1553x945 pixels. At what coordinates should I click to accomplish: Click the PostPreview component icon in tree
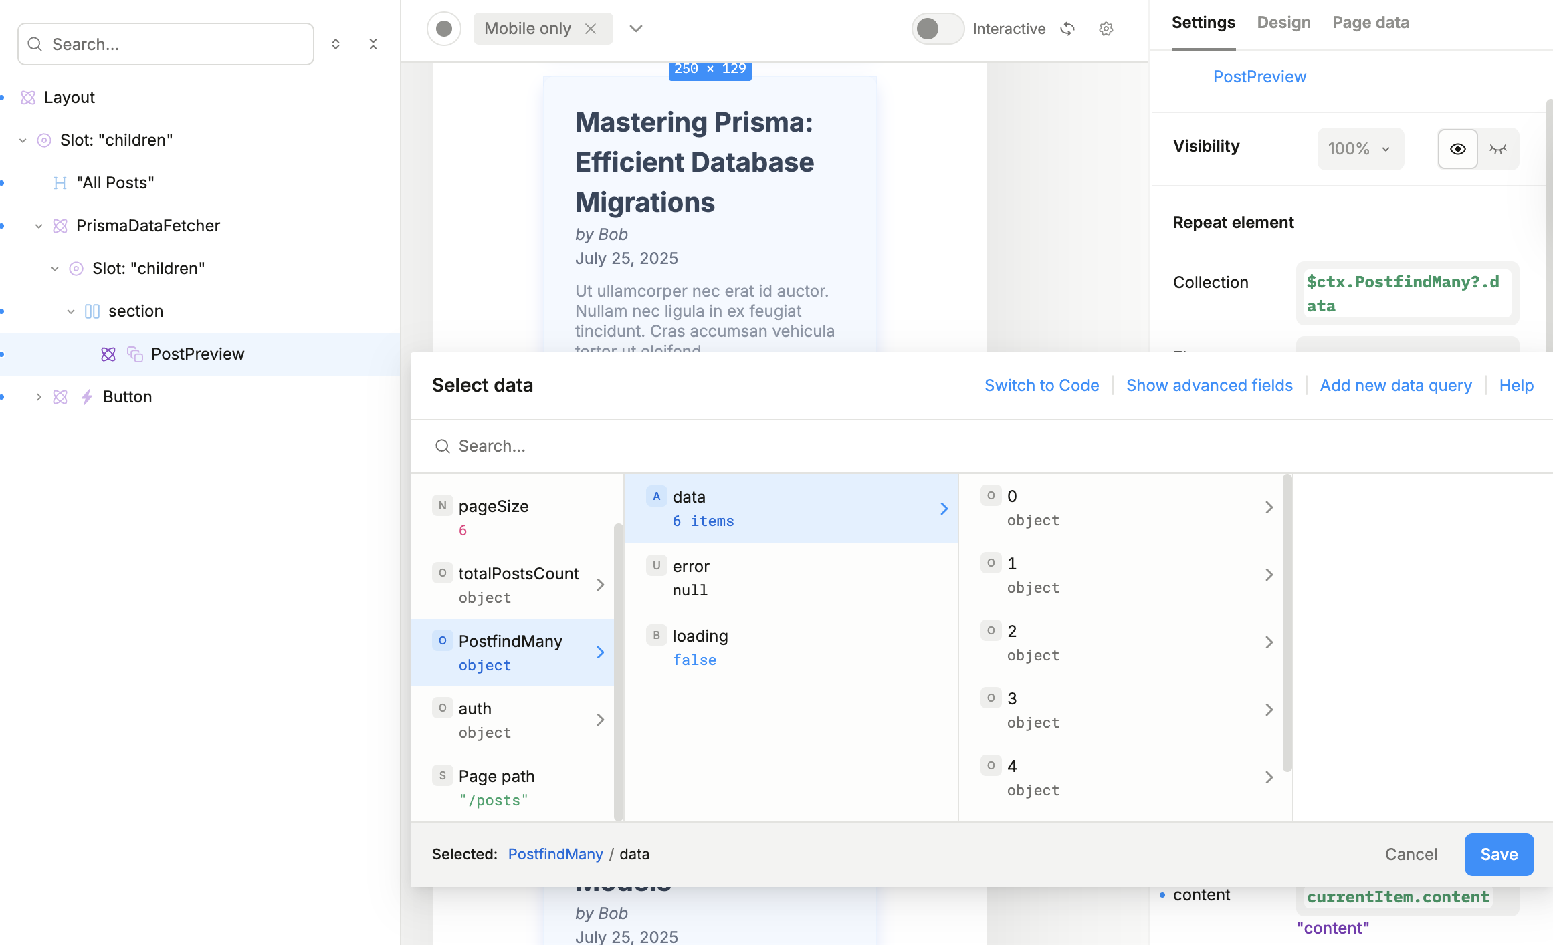pyautogui.click(x=108, y=354)
